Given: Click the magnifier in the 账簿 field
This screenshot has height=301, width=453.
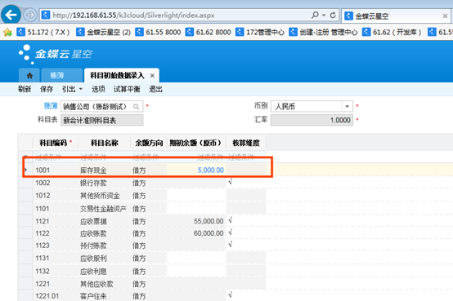Looking at the screenshot, I should (x=136, y=107).
